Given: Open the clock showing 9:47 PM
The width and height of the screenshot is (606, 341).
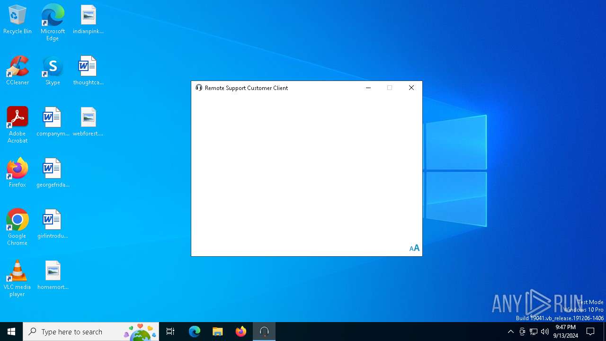Looking at the screenshot, I should [566, 332].
